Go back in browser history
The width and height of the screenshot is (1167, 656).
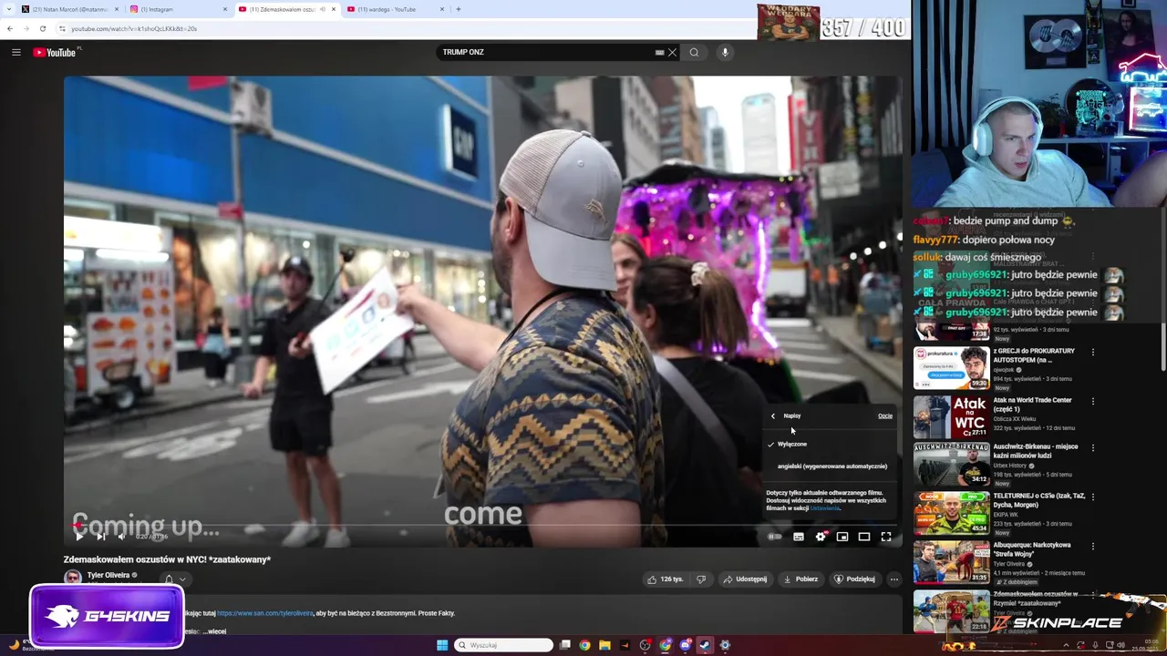pos(10,28)
